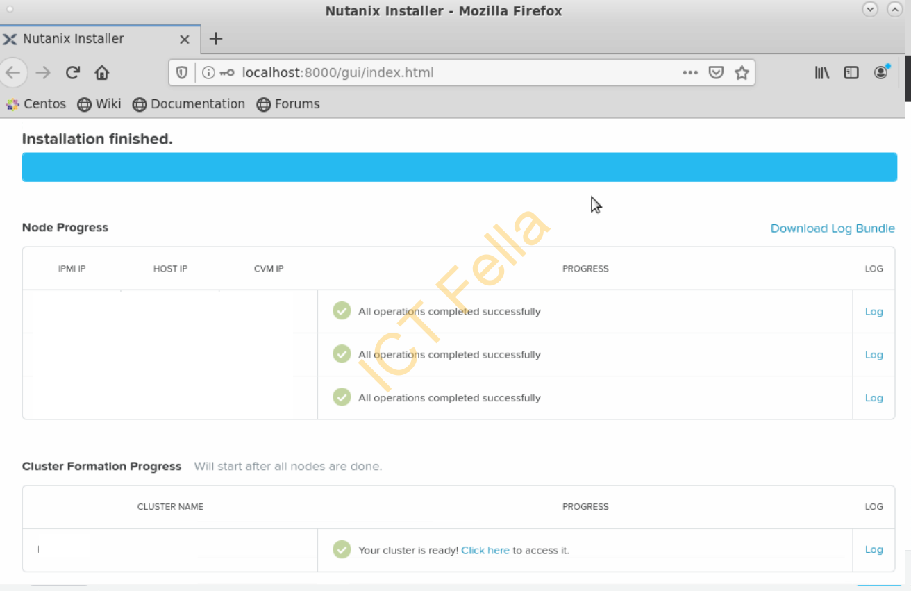Bookmark this page with star icon
The width and height of the screenshot is (911, 591).
(x=742, y=72)
